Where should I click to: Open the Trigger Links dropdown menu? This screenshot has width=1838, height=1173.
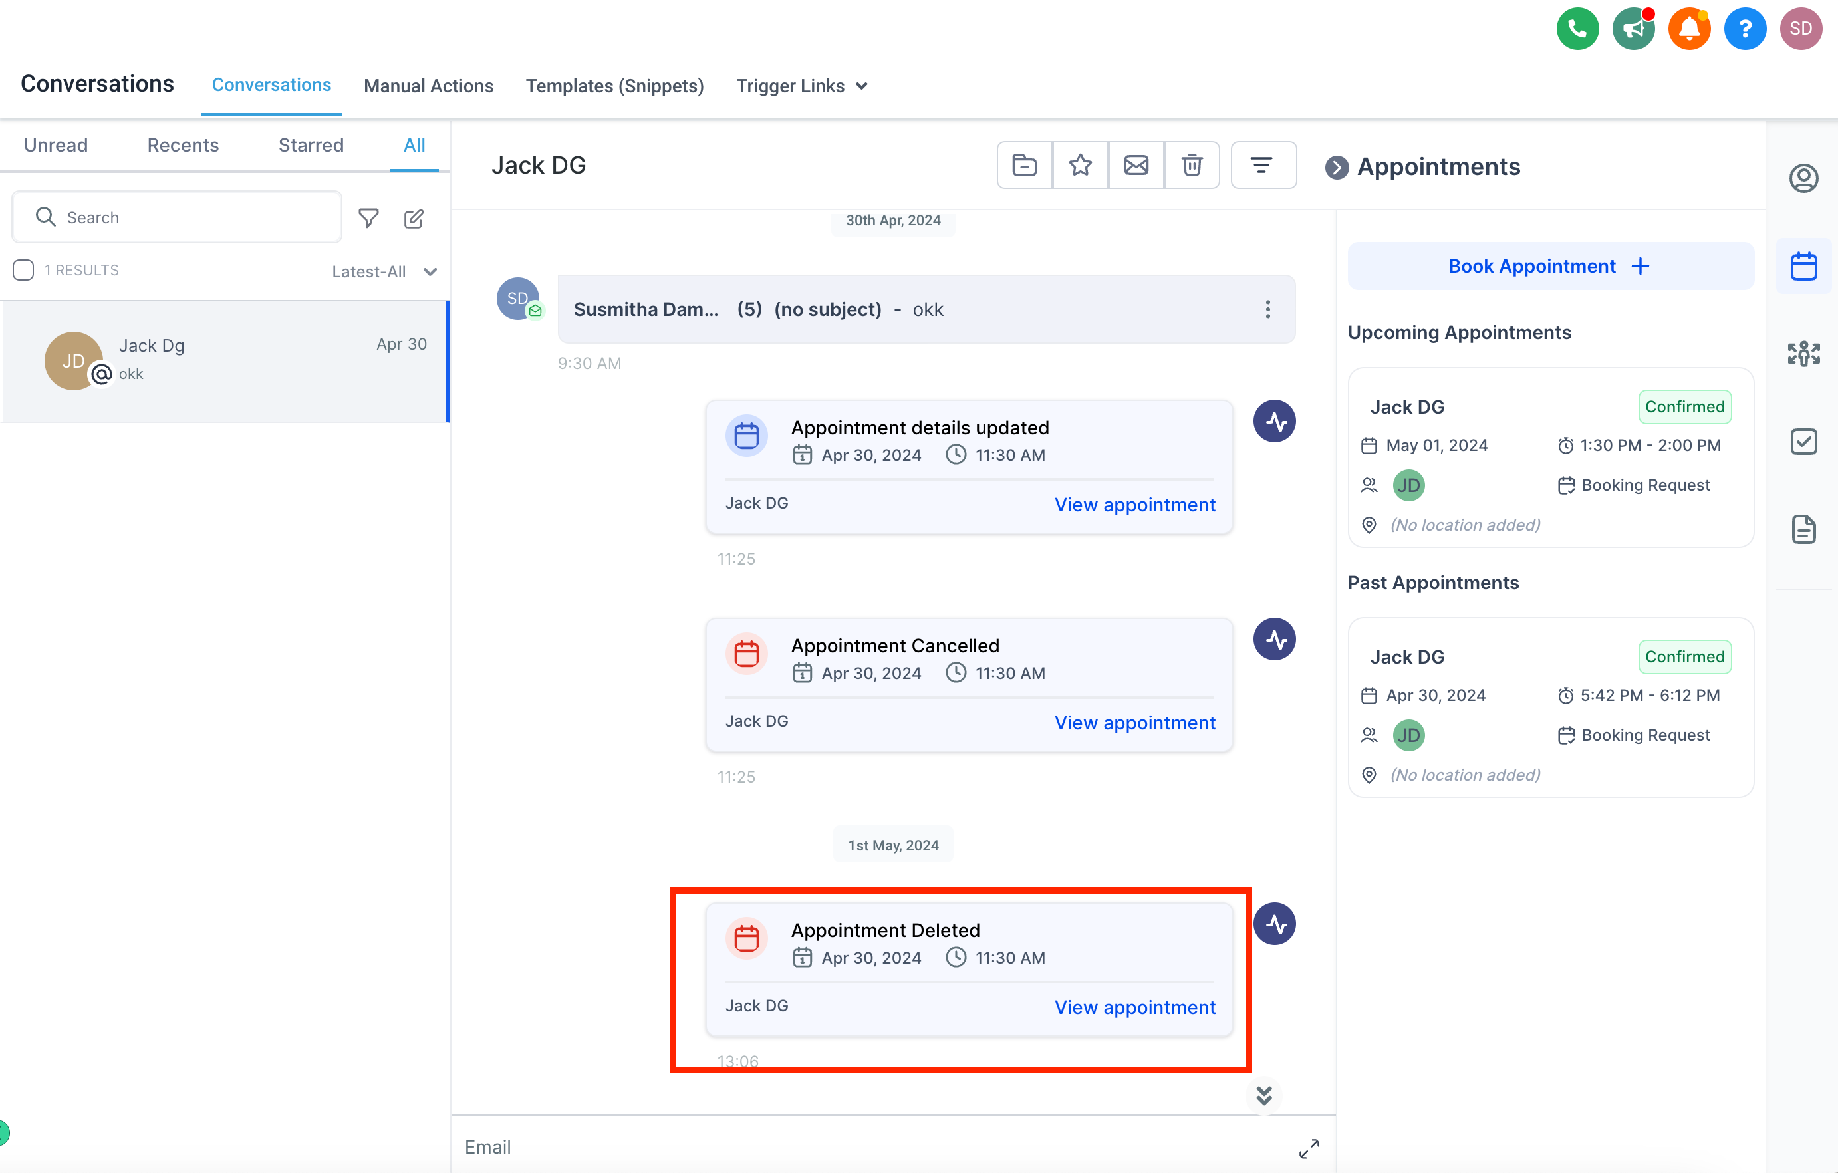(x=801, y=86)
